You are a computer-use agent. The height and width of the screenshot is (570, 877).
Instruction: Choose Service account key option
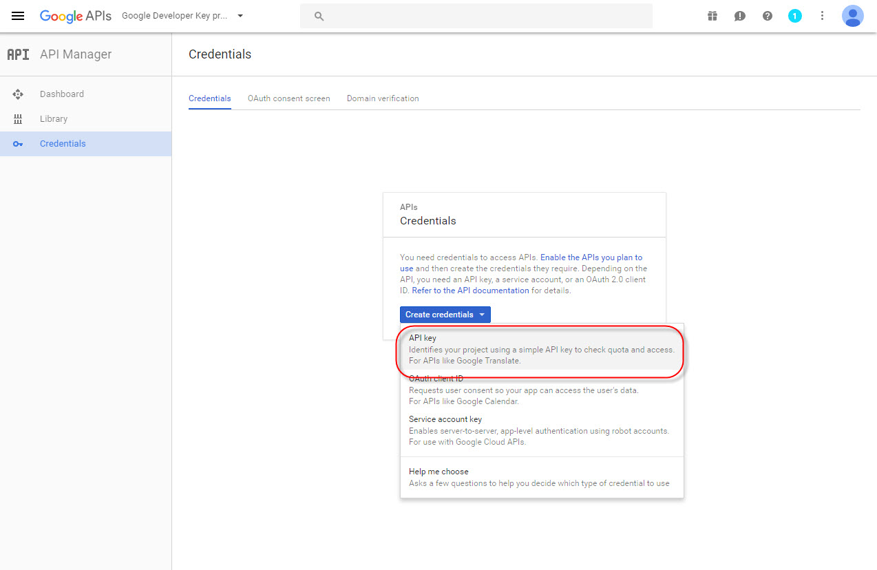click(x=542, y=430)
